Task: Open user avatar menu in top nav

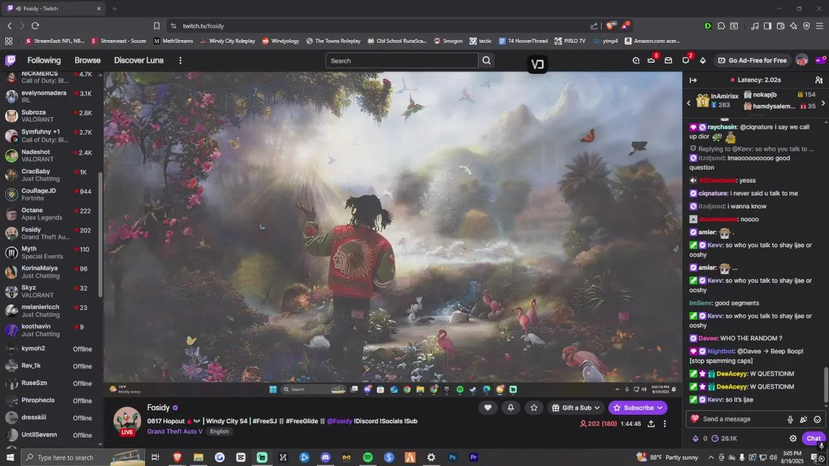Action: click(802, 60)
